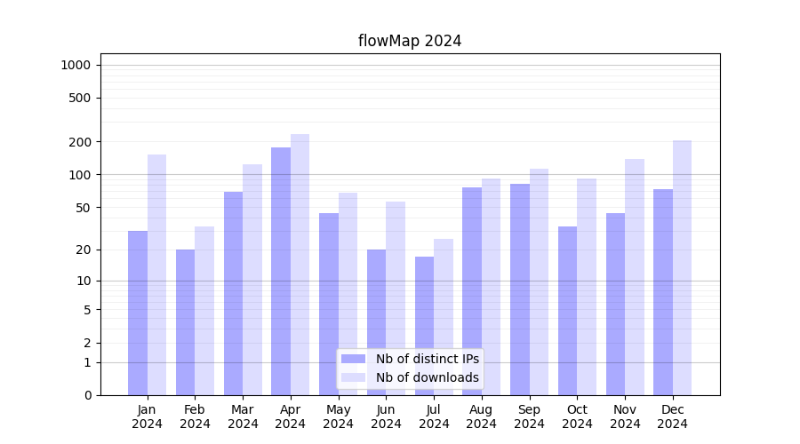Click the May distinct IPs bar

click(329, 304)
